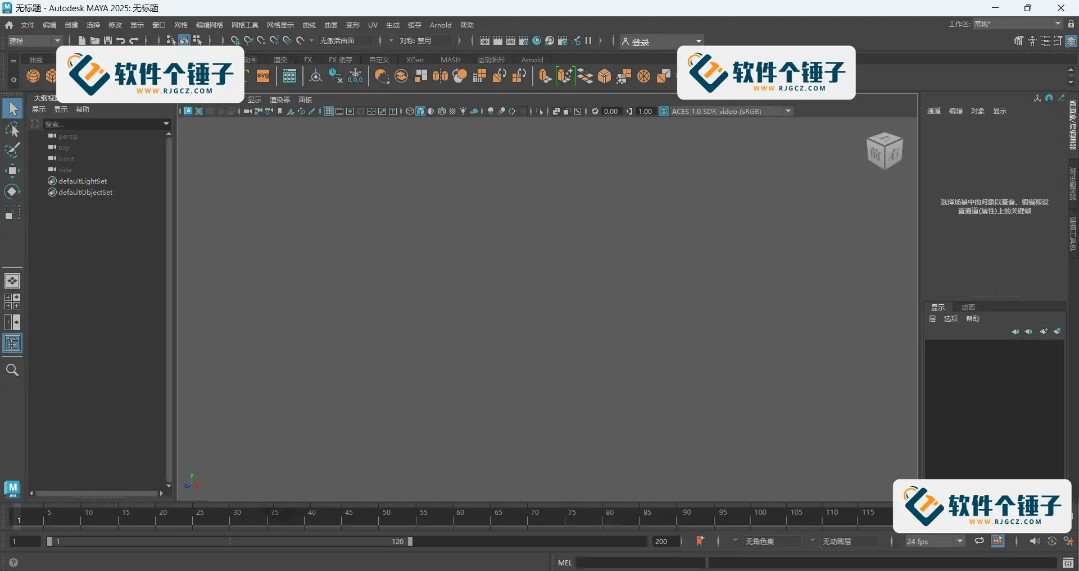Screen dimensions: 1079x571
Task: Click the Mirror shelf icon
Action: pos(440,76)
